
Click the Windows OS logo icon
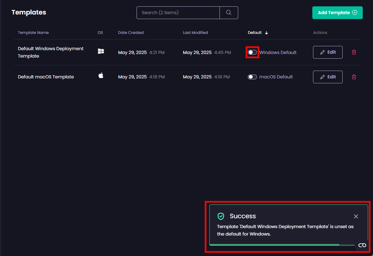[101, 52]
